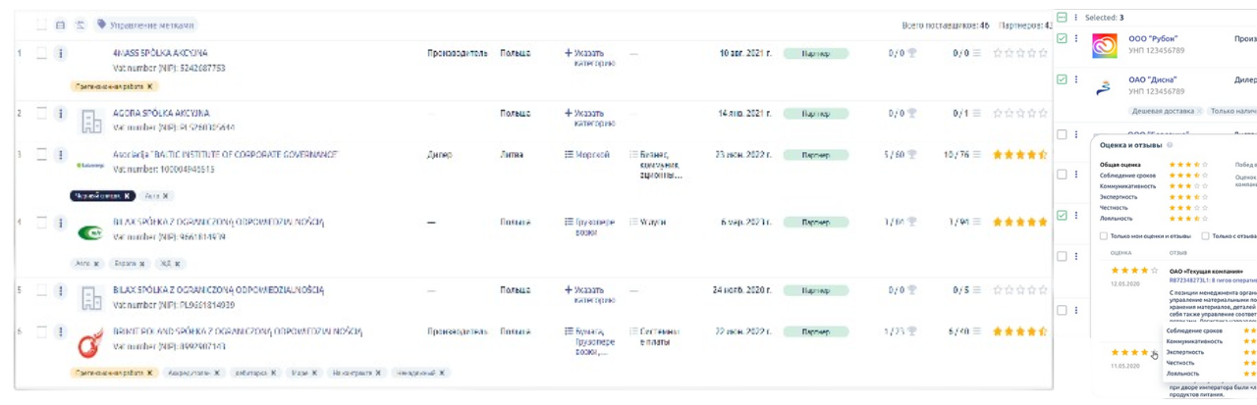Click the trophy icon in the 4MASS row
1257x405 pixels.
pos(911,54)
